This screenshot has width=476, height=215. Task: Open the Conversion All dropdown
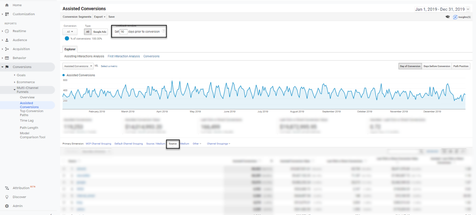[x=70, y=32]
